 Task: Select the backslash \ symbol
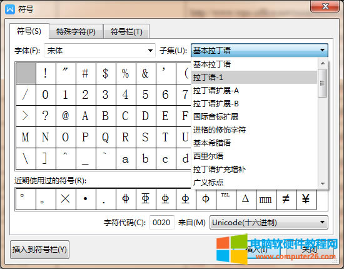pos(26,158)
